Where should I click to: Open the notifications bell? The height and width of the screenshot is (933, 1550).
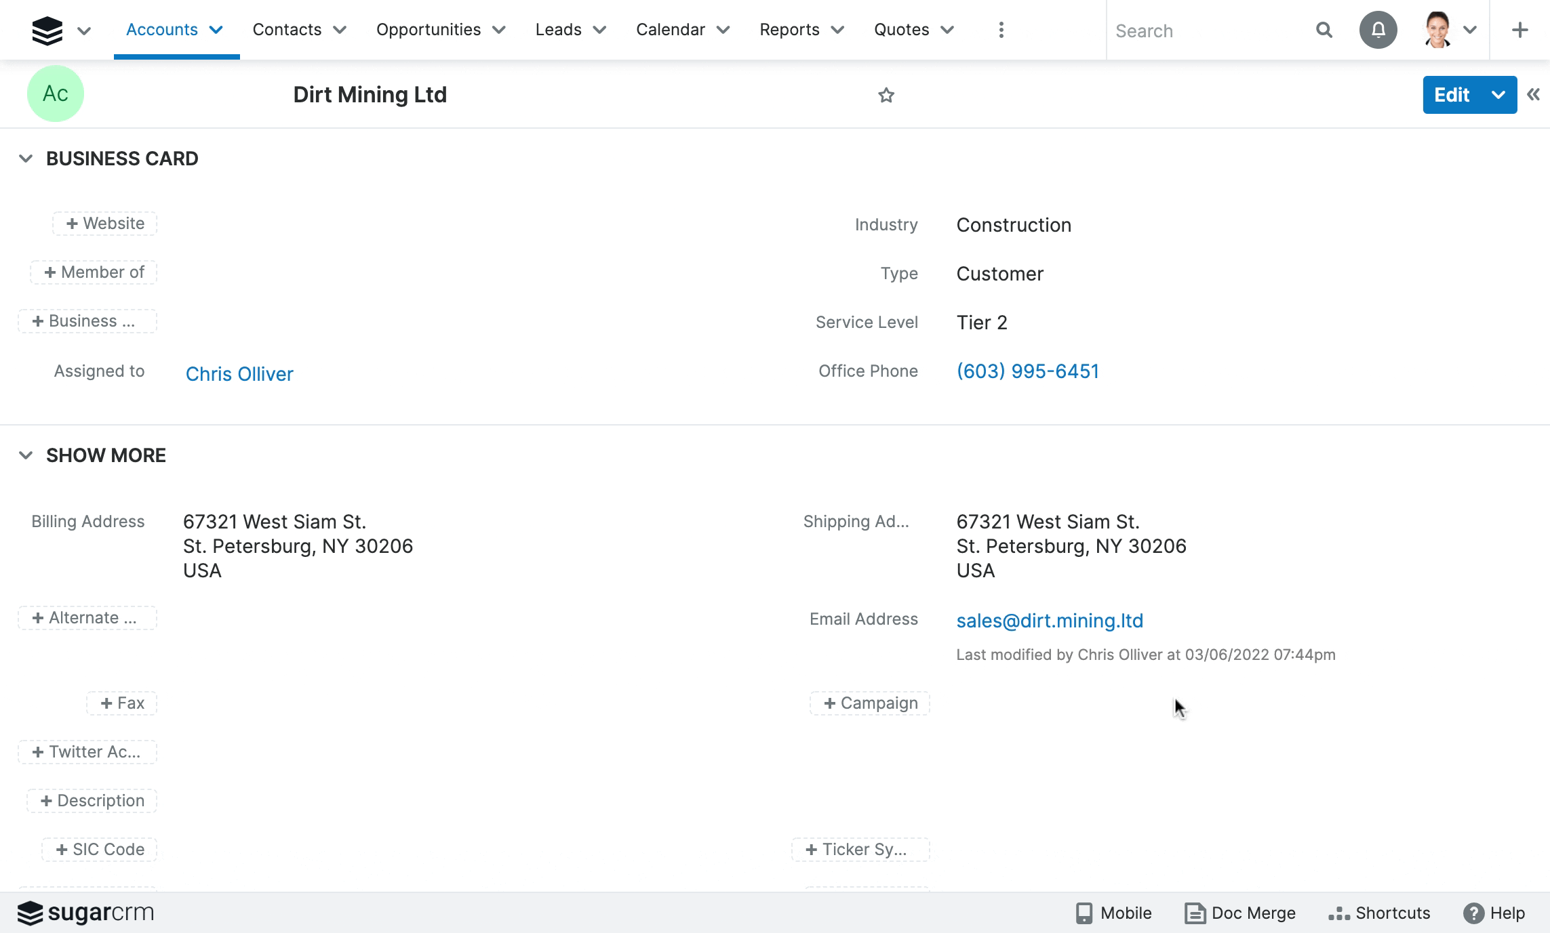(x=1378, y=30)
